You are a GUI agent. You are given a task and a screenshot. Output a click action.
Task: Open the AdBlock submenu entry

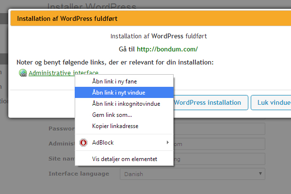pos(124,143)
